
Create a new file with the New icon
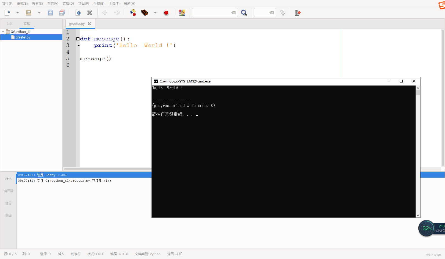tap(7, 13)
